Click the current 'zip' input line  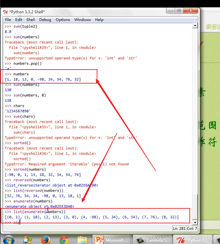coord(12,222)
